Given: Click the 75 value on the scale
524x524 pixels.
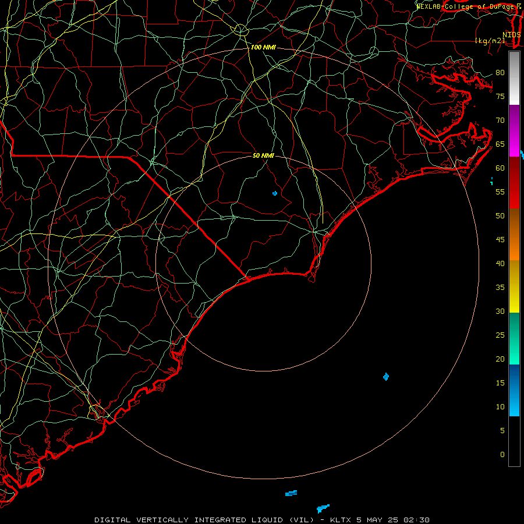Looking at the screenshot, I should pos(500,96).
